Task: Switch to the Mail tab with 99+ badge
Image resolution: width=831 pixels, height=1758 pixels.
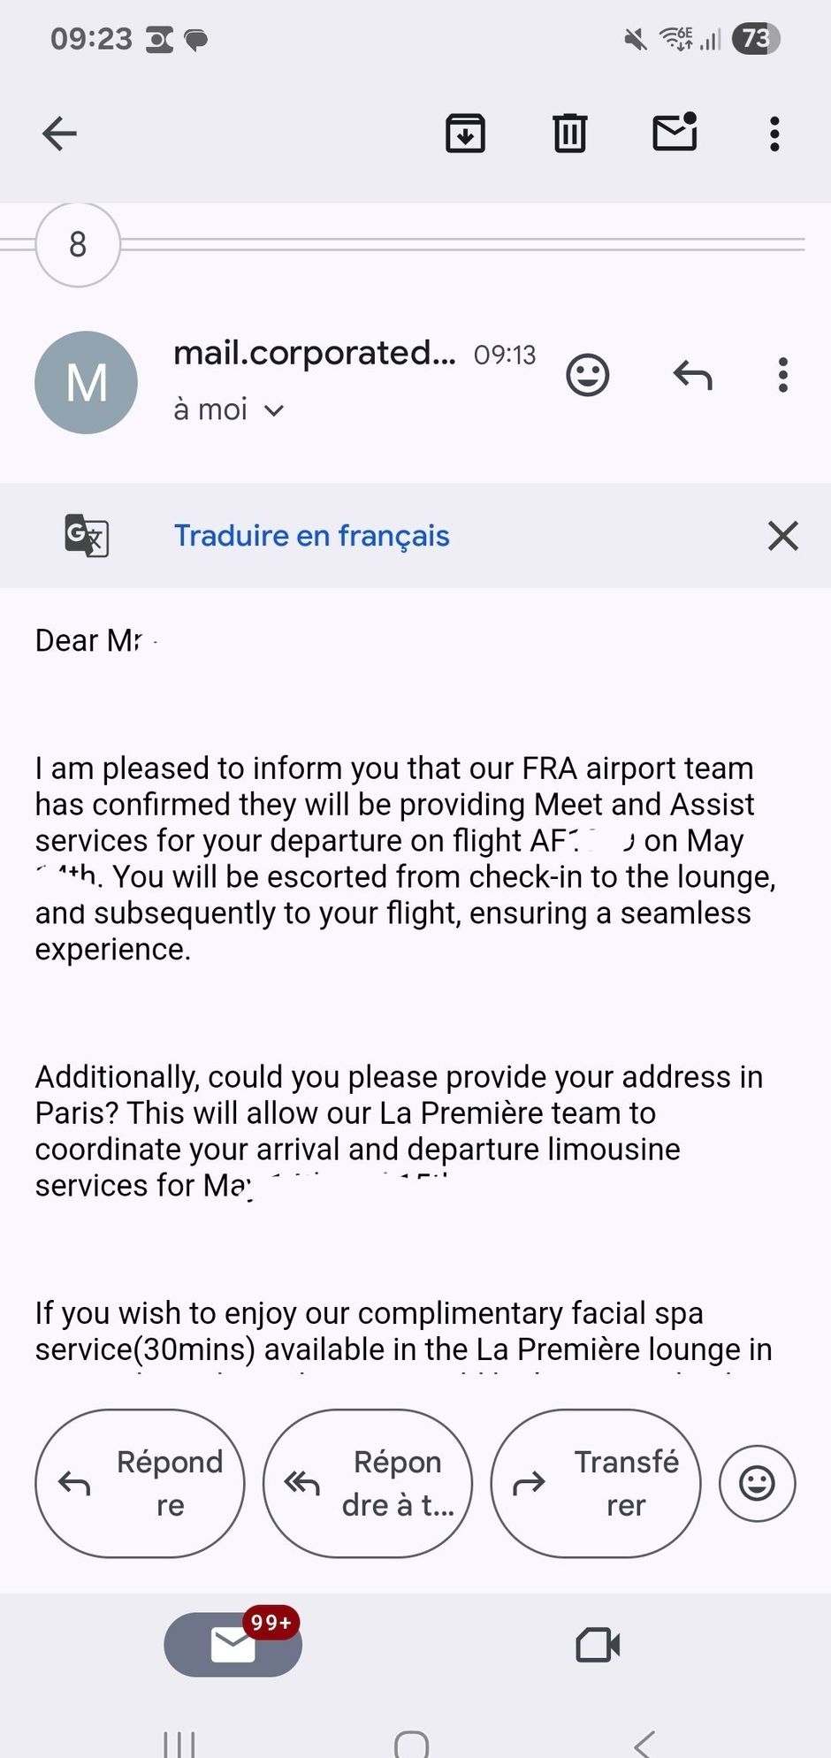Action: [233, 1645]
